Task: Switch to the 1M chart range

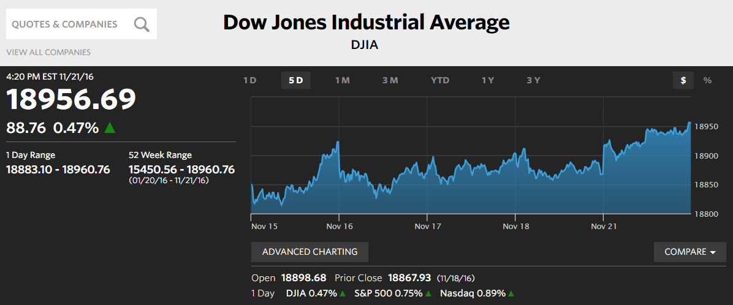Action: (343, 80)
